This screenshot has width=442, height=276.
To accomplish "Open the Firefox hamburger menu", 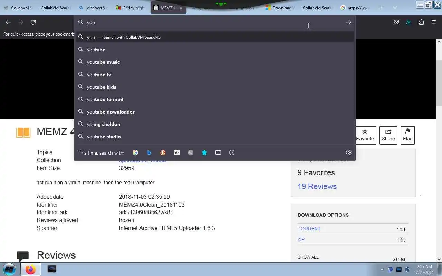I will tap(434, 22).
